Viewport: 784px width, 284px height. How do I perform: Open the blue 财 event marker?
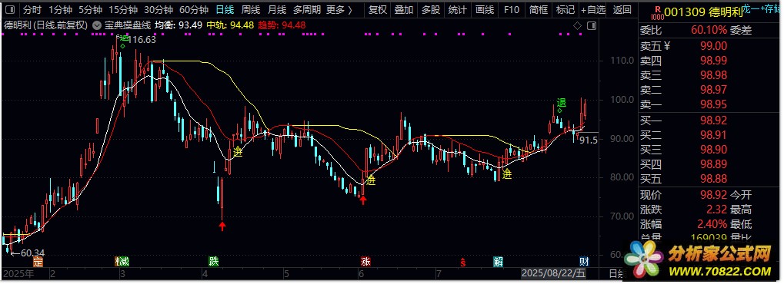[x=584, y=262]
